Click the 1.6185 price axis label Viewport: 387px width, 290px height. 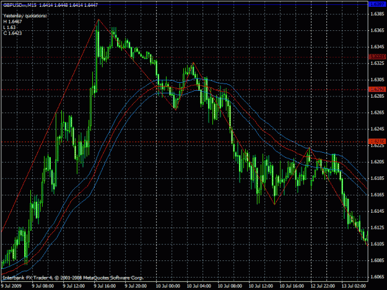(377, 178)
